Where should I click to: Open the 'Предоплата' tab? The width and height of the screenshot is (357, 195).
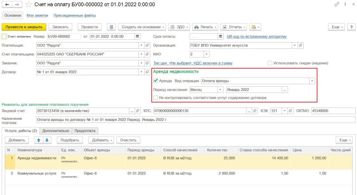click(x=85, y=131)
